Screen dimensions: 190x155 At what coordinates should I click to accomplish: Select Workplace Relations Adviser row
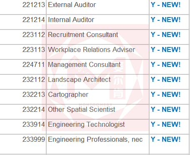(91, 49)
